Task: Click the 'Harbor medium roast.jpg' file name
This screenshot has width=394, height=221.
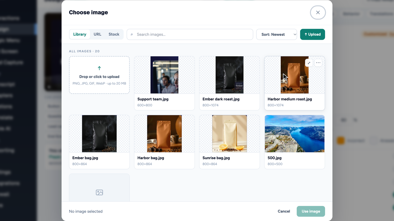Action: pos(290,99)
